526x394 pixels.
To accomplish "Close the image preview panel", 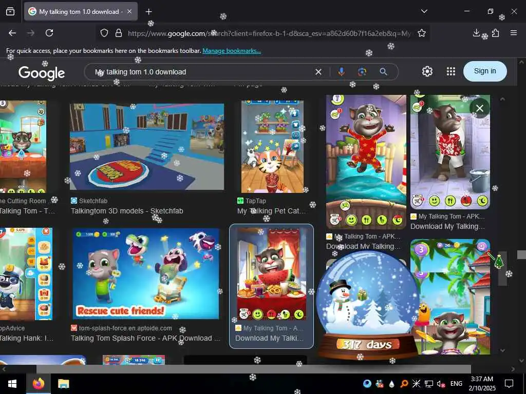I will coord(480,108).
